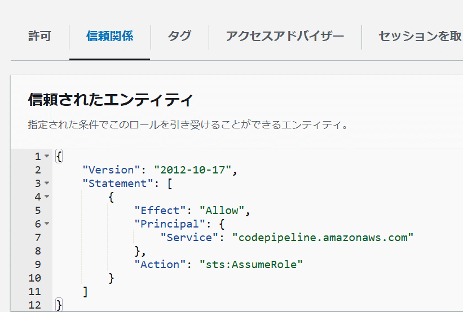Collapse the Principal block fold arrow on line 6

click(47, 224)
